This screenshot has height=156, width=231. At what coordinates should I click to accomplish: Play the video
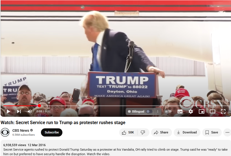8,111
